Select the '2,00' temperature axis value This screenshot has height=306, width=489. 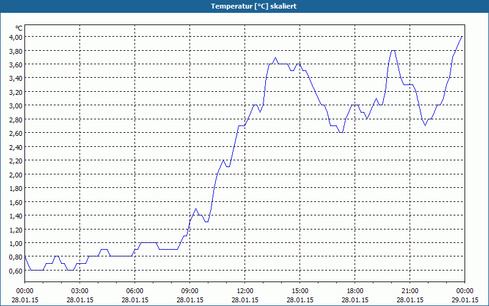pyautogui.click(x=16, y=174)
